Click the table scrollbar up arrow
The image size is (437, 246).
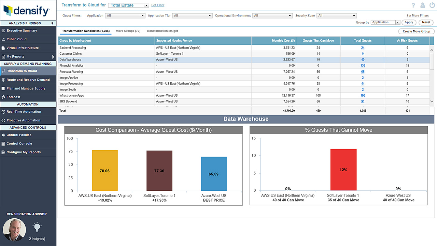point(432,50)
